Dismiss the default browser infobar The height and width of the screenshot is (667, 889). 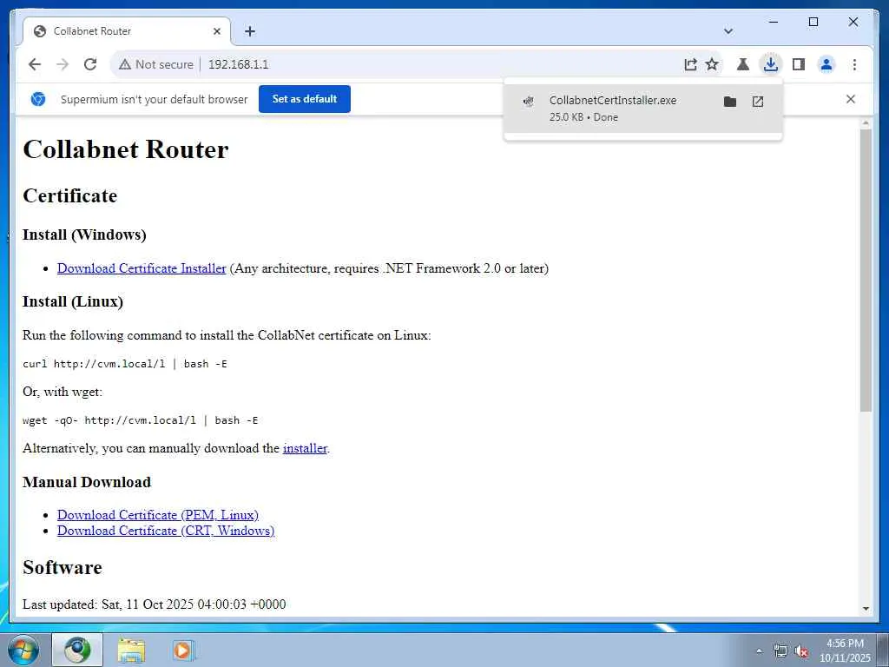click(851, 99)
